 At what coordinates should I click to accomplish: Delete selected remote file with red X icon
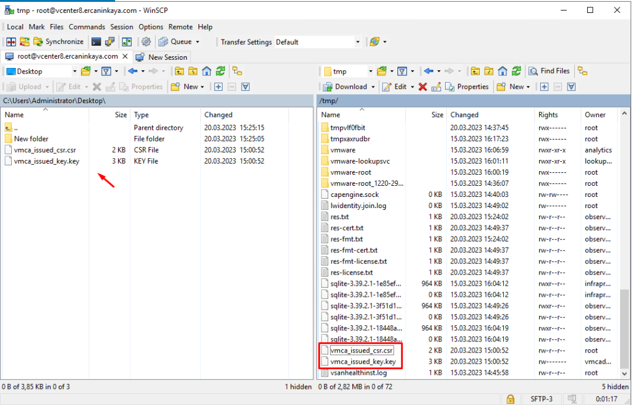[x=422, y=87]
